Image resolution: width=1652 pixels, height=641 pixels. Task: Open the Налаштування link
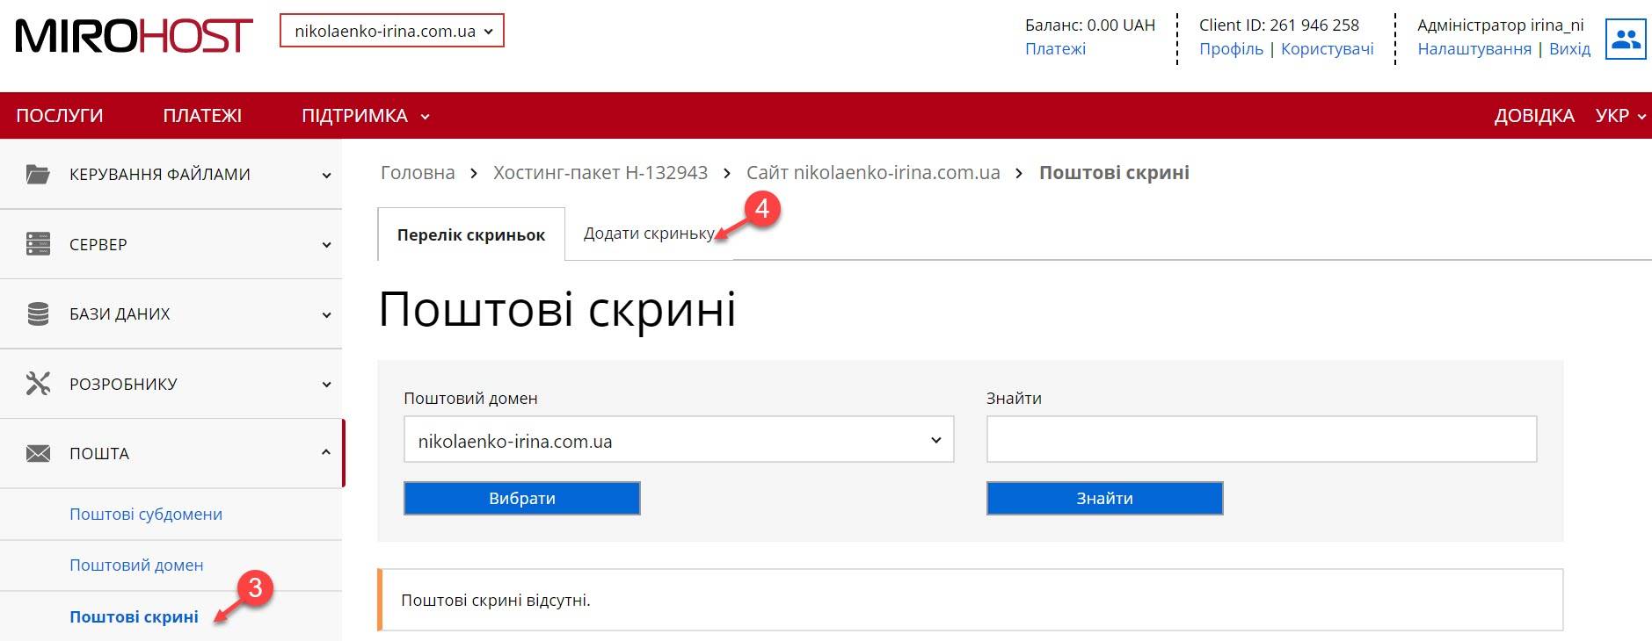[1474, 49]
